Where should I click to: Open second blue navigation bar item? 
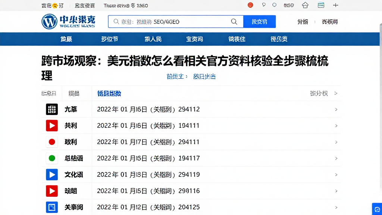click(x=110, y=39)
